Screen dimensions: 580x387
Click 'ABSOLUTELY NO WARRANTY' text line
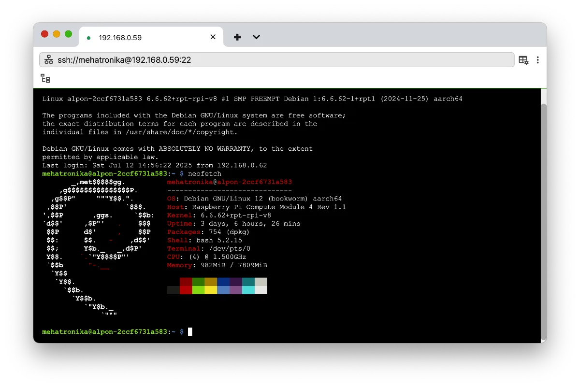tap(177, 149)
